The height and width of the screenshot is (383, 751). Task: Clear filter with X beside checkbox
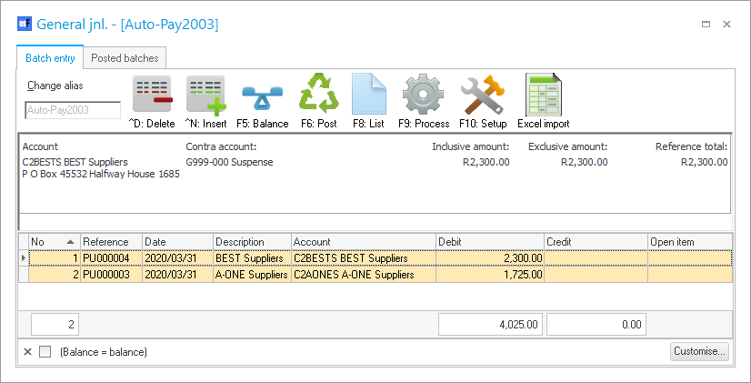[x=27, y=352]
